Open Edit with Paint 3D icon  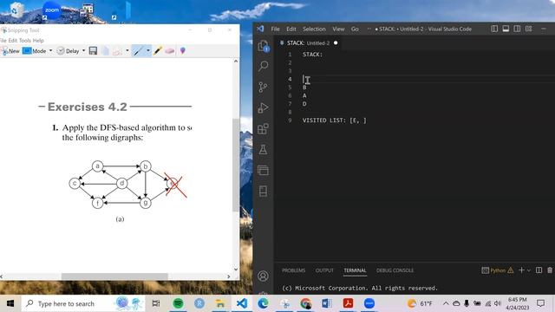click(x=183, y=51)
